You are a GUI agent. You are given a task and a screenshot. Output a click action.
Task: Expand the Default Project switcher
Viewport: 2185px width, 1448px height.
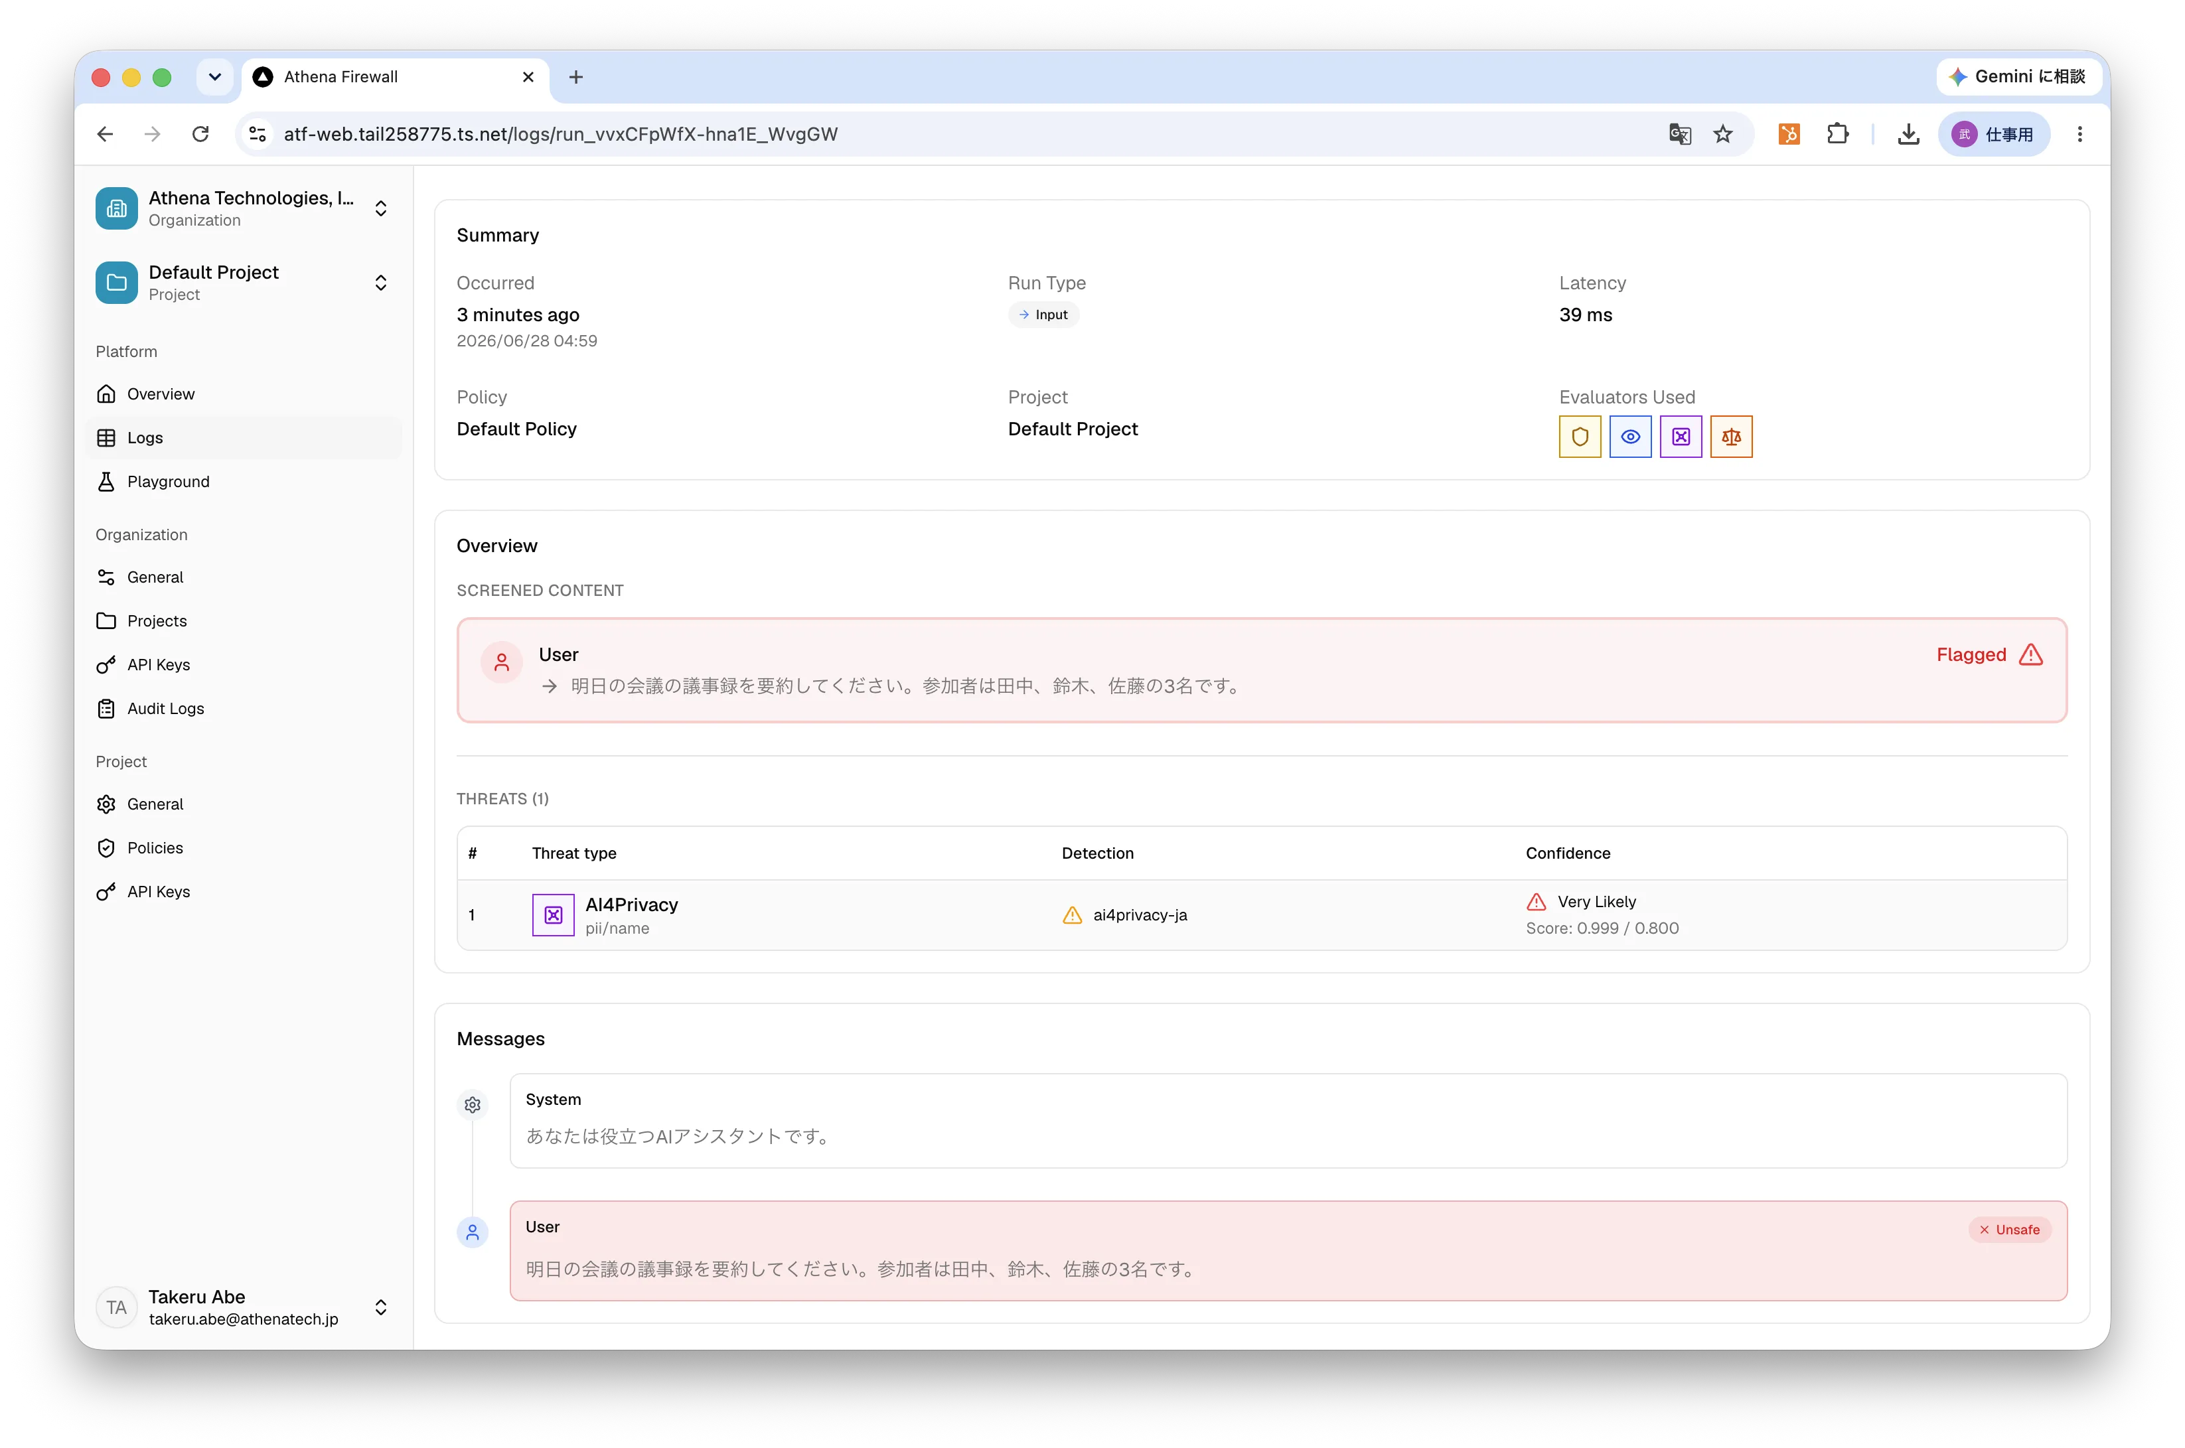point(380,281)
